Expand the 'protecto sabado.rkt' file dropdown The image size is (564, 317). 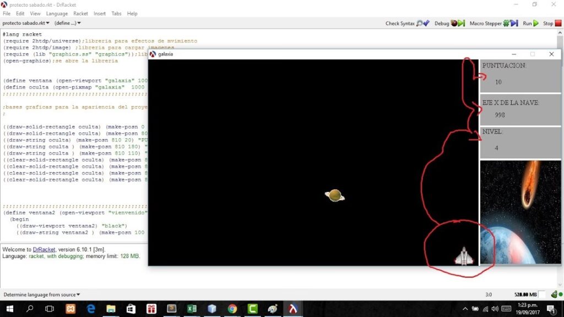tap(26, 23)
